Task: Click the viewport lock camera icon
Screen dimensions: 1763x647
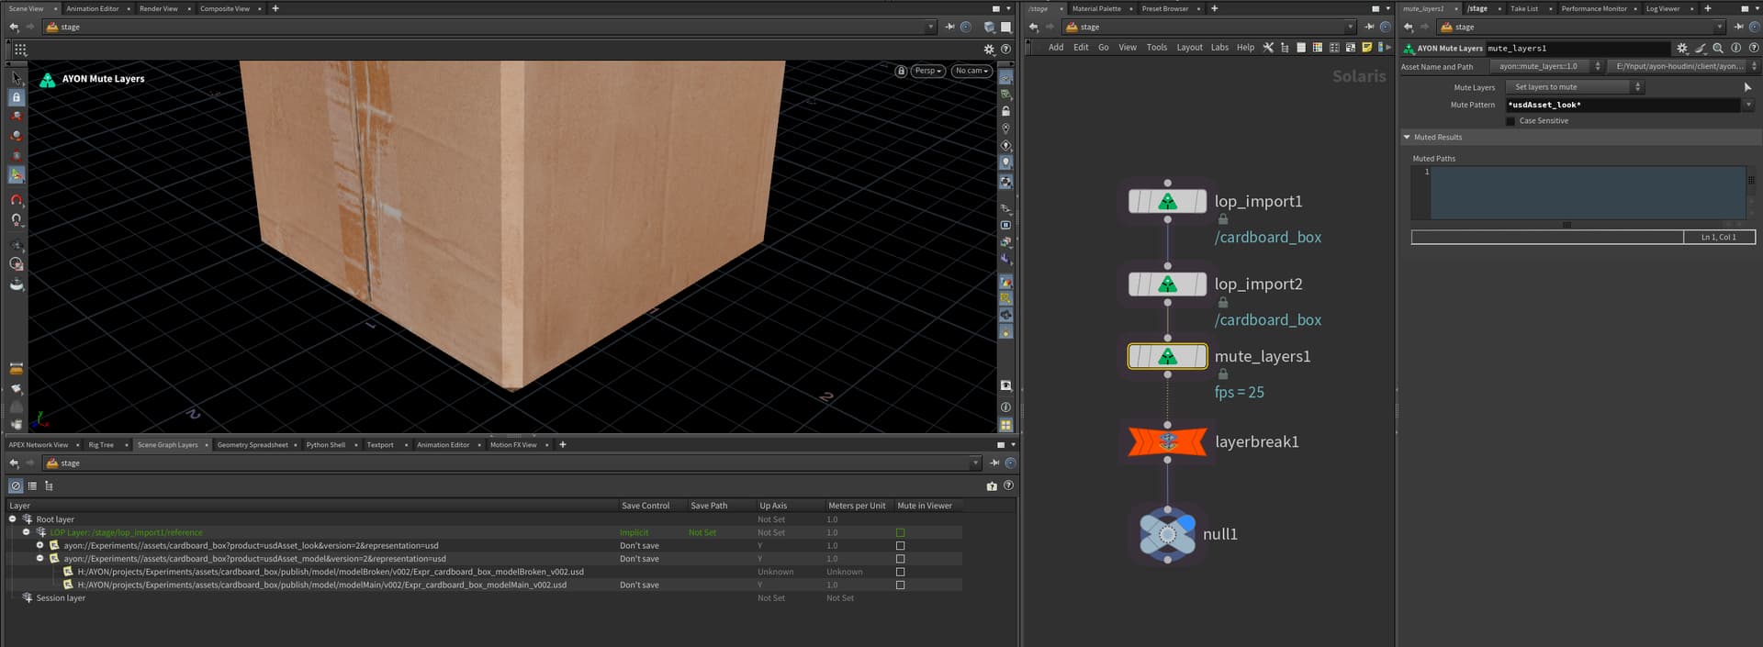Action: pos(901,71)
